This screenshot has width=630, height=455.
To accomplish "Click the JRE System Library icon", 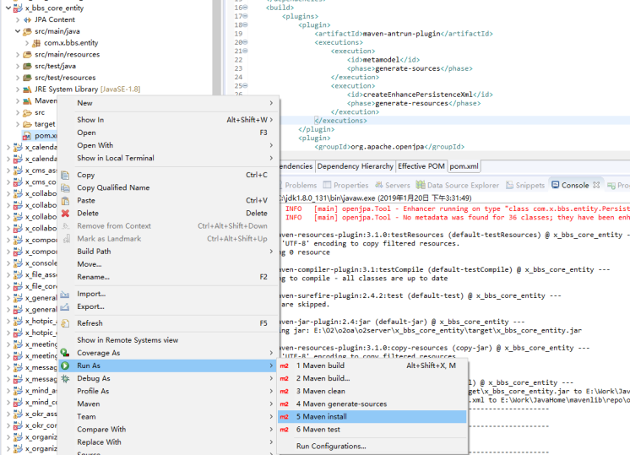I will tap(28, 89).
